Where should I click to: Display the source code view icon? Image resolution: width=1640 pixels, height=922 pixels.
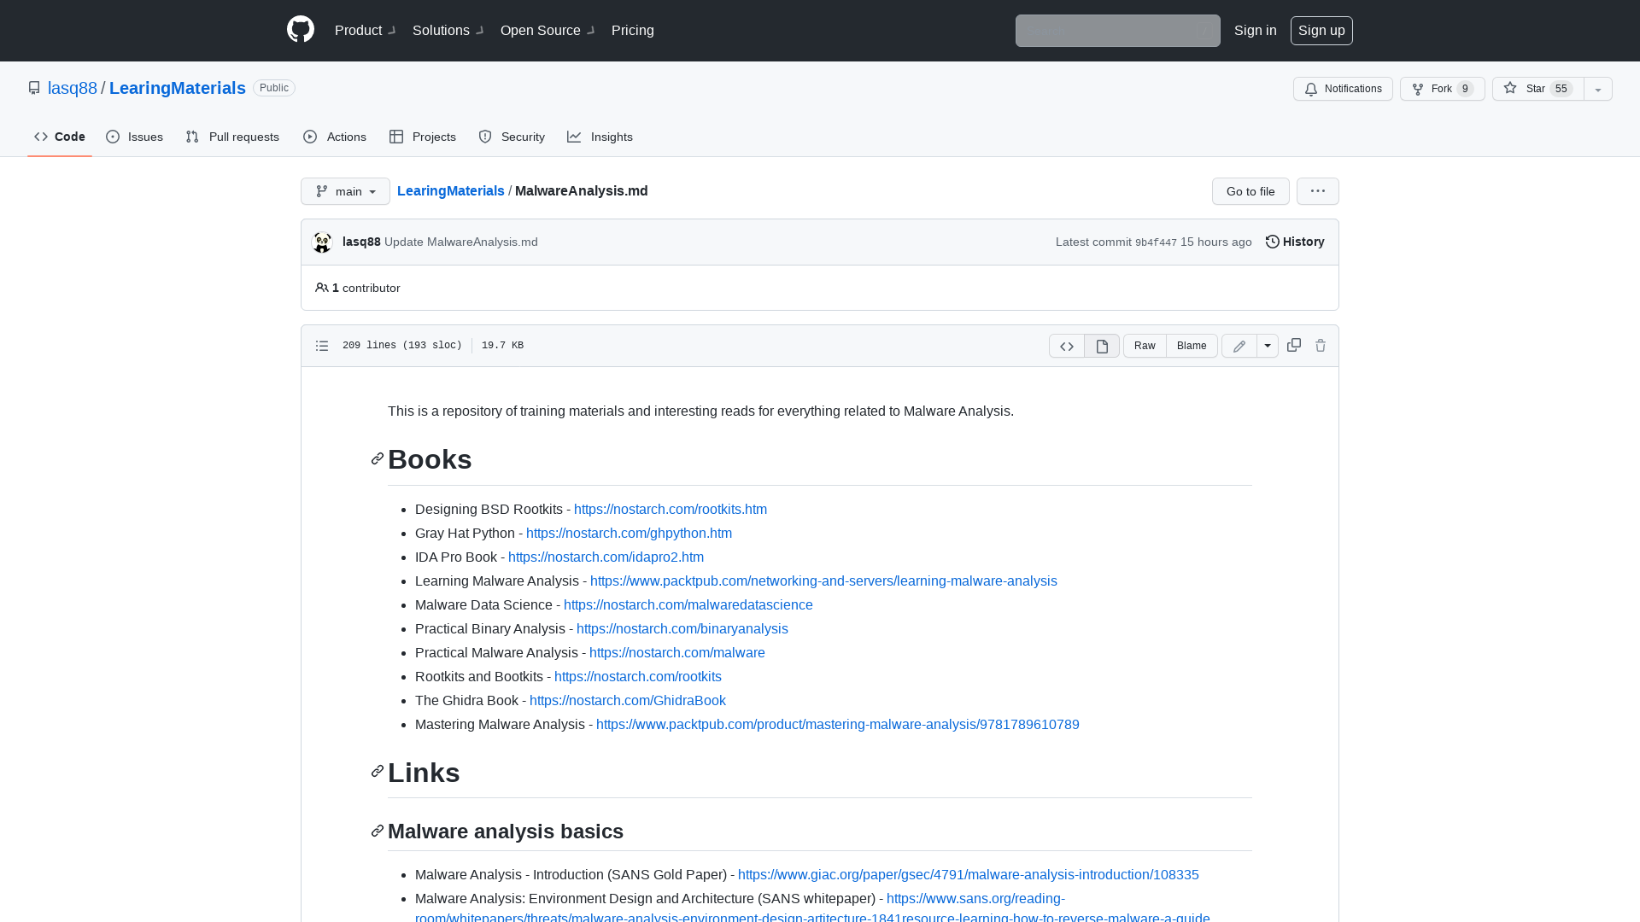tap(1067, 346)
